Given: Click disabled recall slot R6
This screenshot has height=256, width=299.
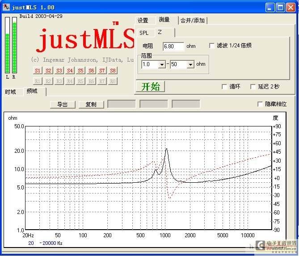Looking at the screenshot, I should click(x=91, y=81).
